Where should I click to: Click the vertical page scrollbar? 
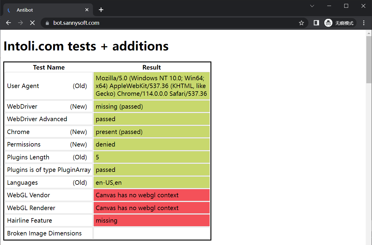pos(369,60)
